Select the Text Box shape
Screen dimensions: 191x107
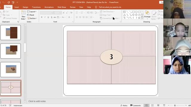pos(124,12)
